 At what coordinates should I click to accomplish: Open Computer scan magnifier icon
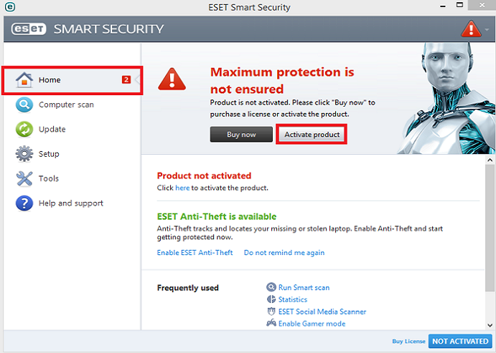point(24,105)
